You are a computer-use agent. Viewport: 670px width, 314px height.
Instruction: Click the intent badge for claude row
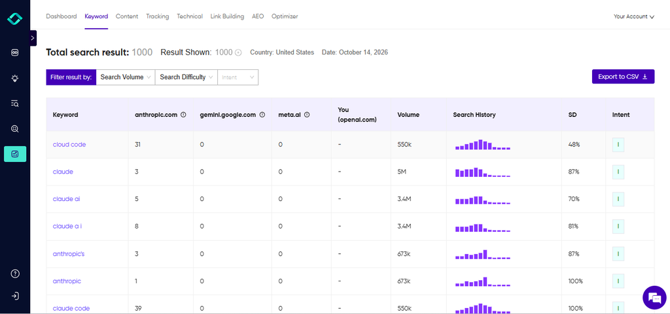pos(618,172)
